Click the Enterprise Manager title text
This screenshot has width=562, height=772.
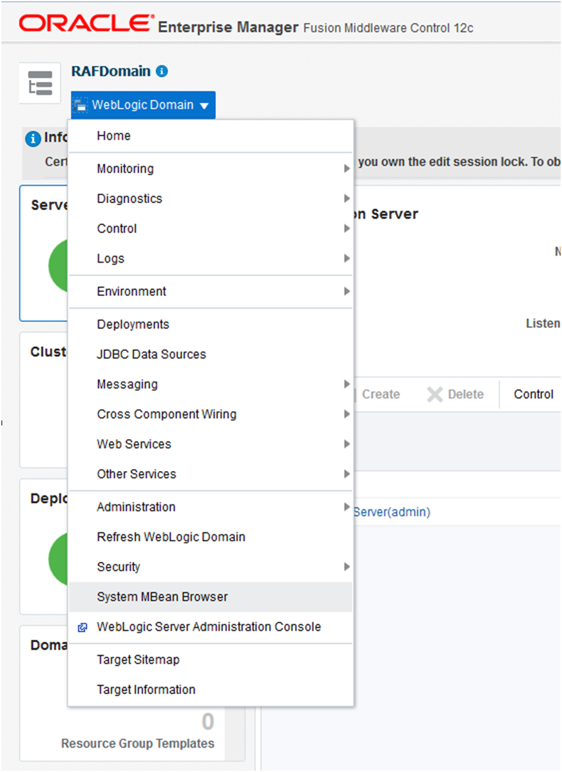point(228,27)
